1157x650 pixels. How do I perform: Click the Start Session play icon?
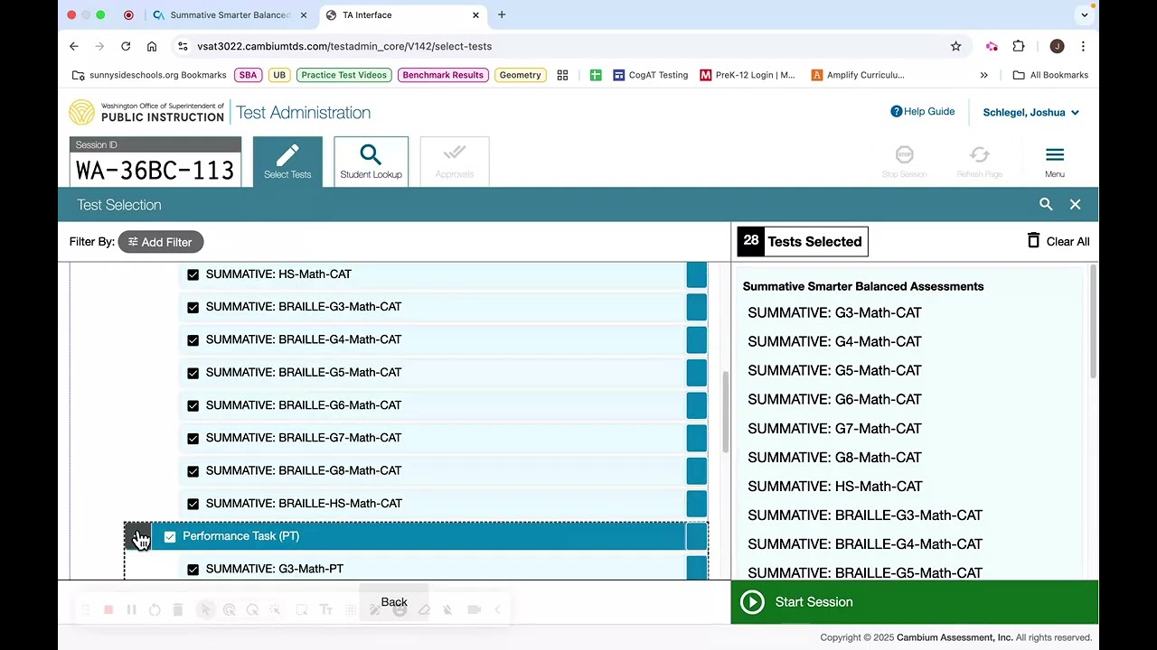click(x=752, y=602)
